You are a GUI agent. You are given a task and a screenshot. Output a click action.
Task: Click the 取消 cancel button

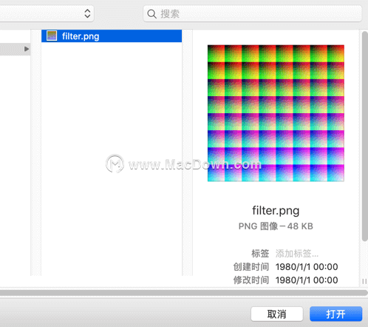(x=277, y=314)
